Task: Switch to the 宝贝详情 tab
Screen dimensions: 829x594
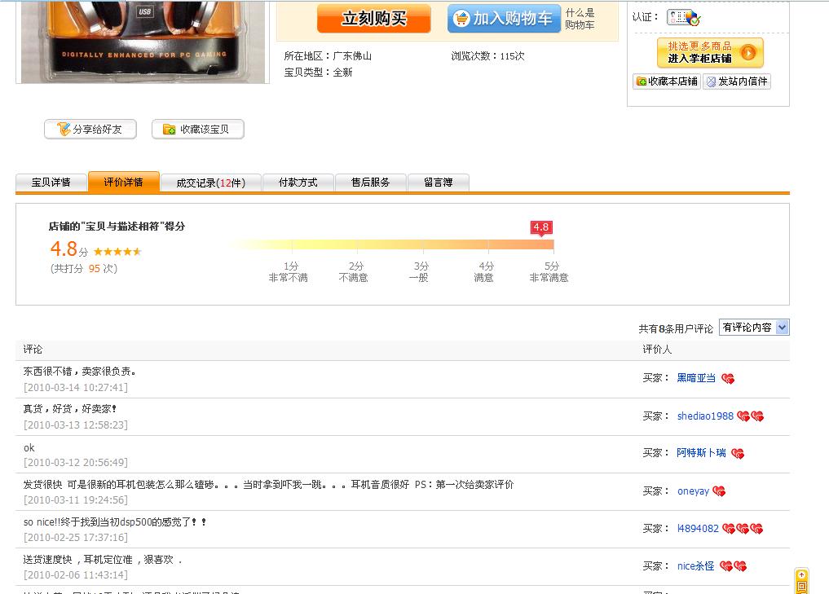Action: 51,183
